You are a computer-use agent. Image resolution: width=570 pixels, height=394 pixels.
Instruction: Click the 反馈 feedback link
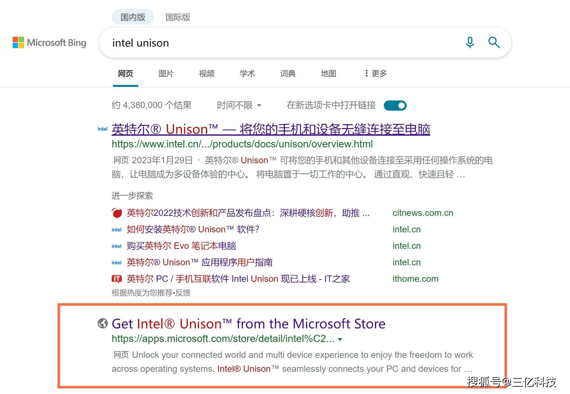[x=183, y=293]
